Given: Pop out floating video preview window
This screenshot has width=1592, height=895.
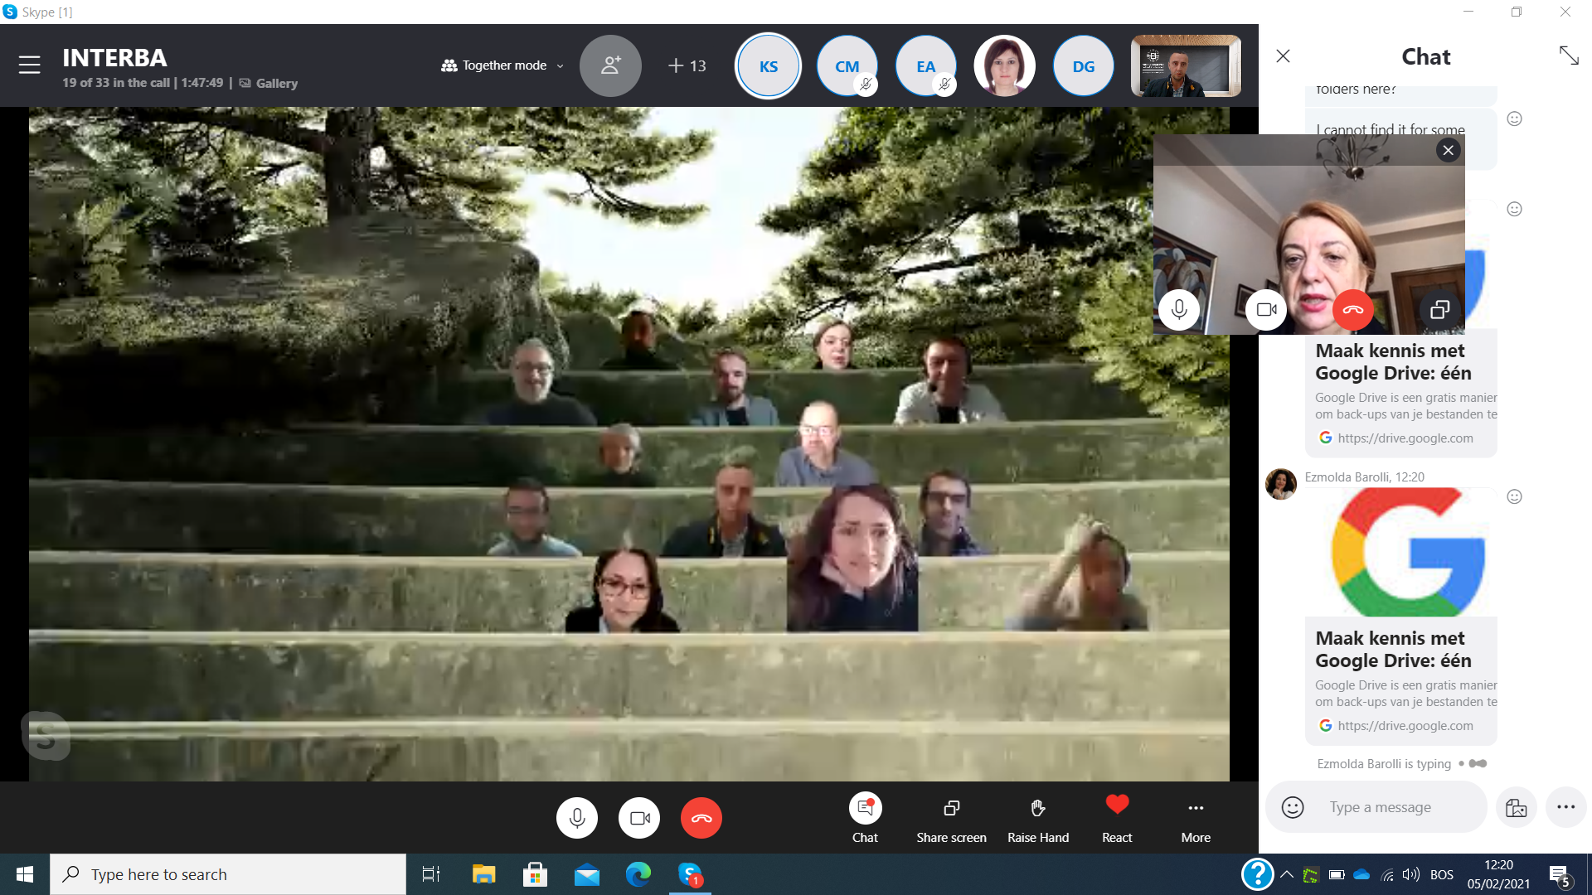Looking at the screenshot, I should 1439,310.
